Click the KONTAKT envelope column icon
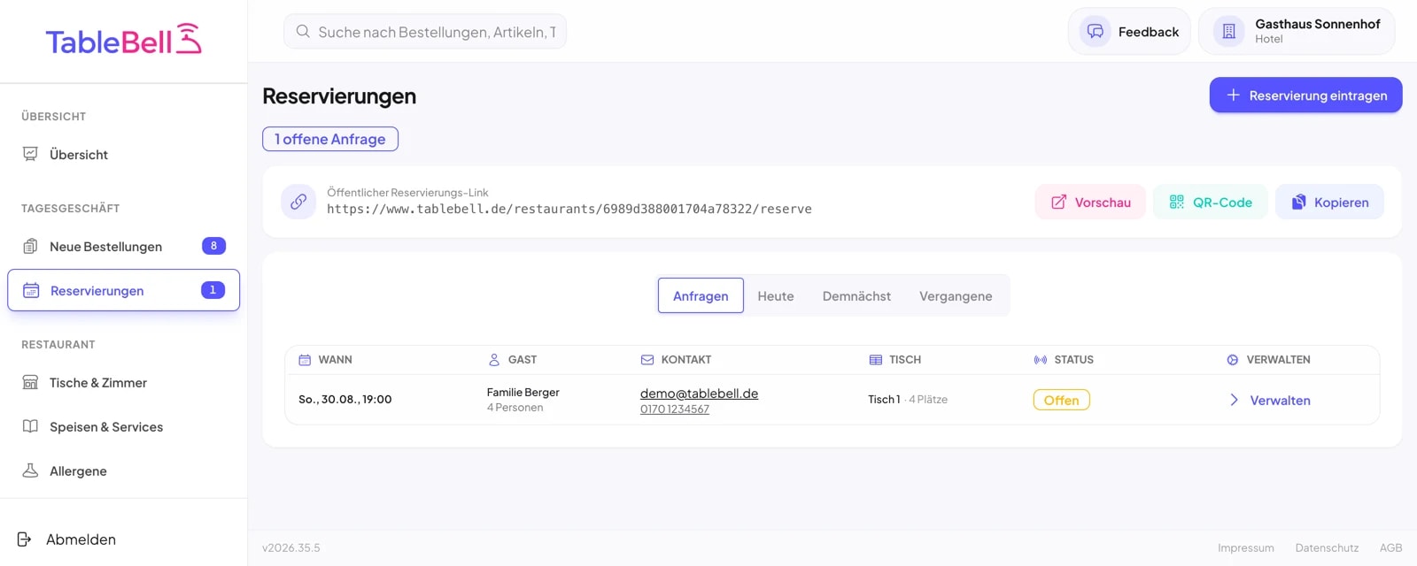Viewport: 1417px width, 566px height. point(647,360)
